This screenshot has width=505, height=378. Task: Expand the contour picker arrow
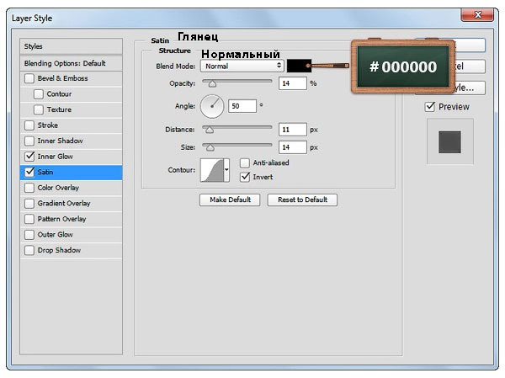226,170
